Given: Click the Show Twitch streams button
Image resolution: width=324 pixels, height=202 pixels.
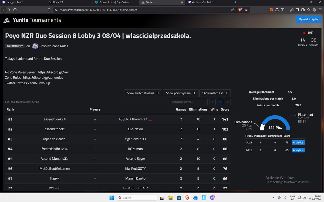Looking at the screenshot, I should (x=143, y=93).
